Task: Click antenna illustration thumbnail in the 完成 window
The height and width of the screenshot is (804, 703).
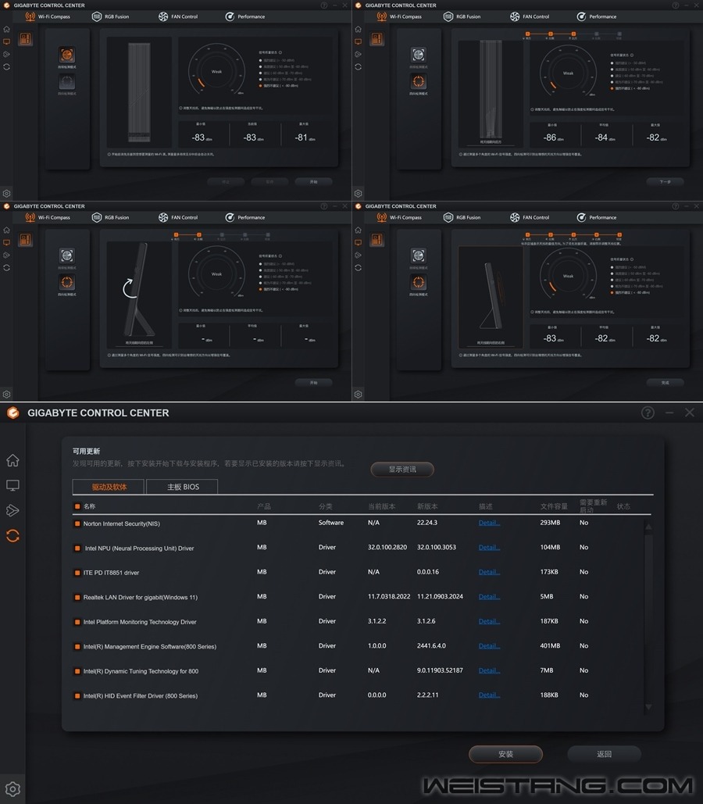Action: click(x=491, y=298)
